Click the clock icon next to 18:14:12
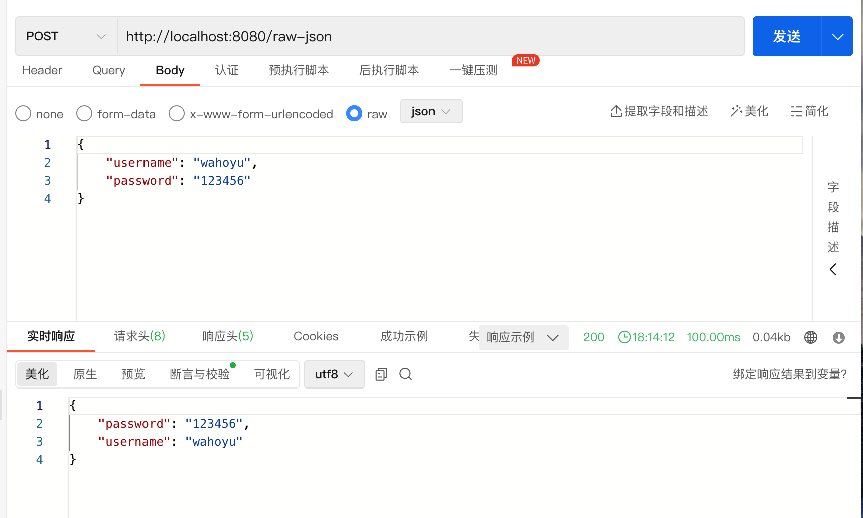This screenshot has height=518, width=863. point(624,337)
